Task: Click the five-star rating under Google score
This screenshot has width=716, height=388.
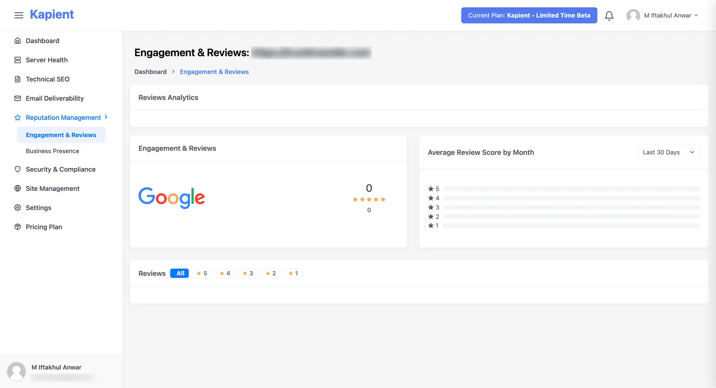Action: coord(369,200)
